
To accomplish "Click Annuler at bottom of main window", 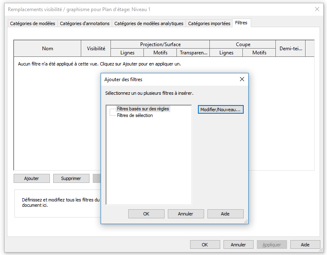I will point(238,245).
